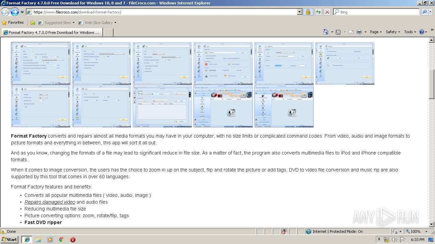
Task: View the security report padlock icon
Action: (x=308, y=12)
